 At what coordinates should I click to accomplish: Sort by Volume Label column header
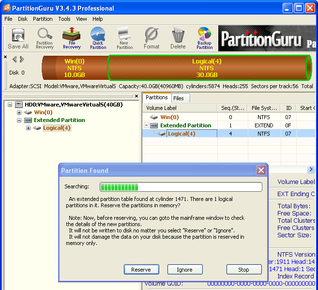click(180, 108)
